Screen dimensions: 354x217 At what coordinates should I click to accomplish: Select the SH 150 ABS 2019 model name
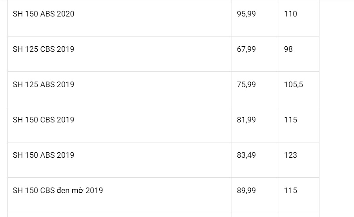(x=44, y=155)
